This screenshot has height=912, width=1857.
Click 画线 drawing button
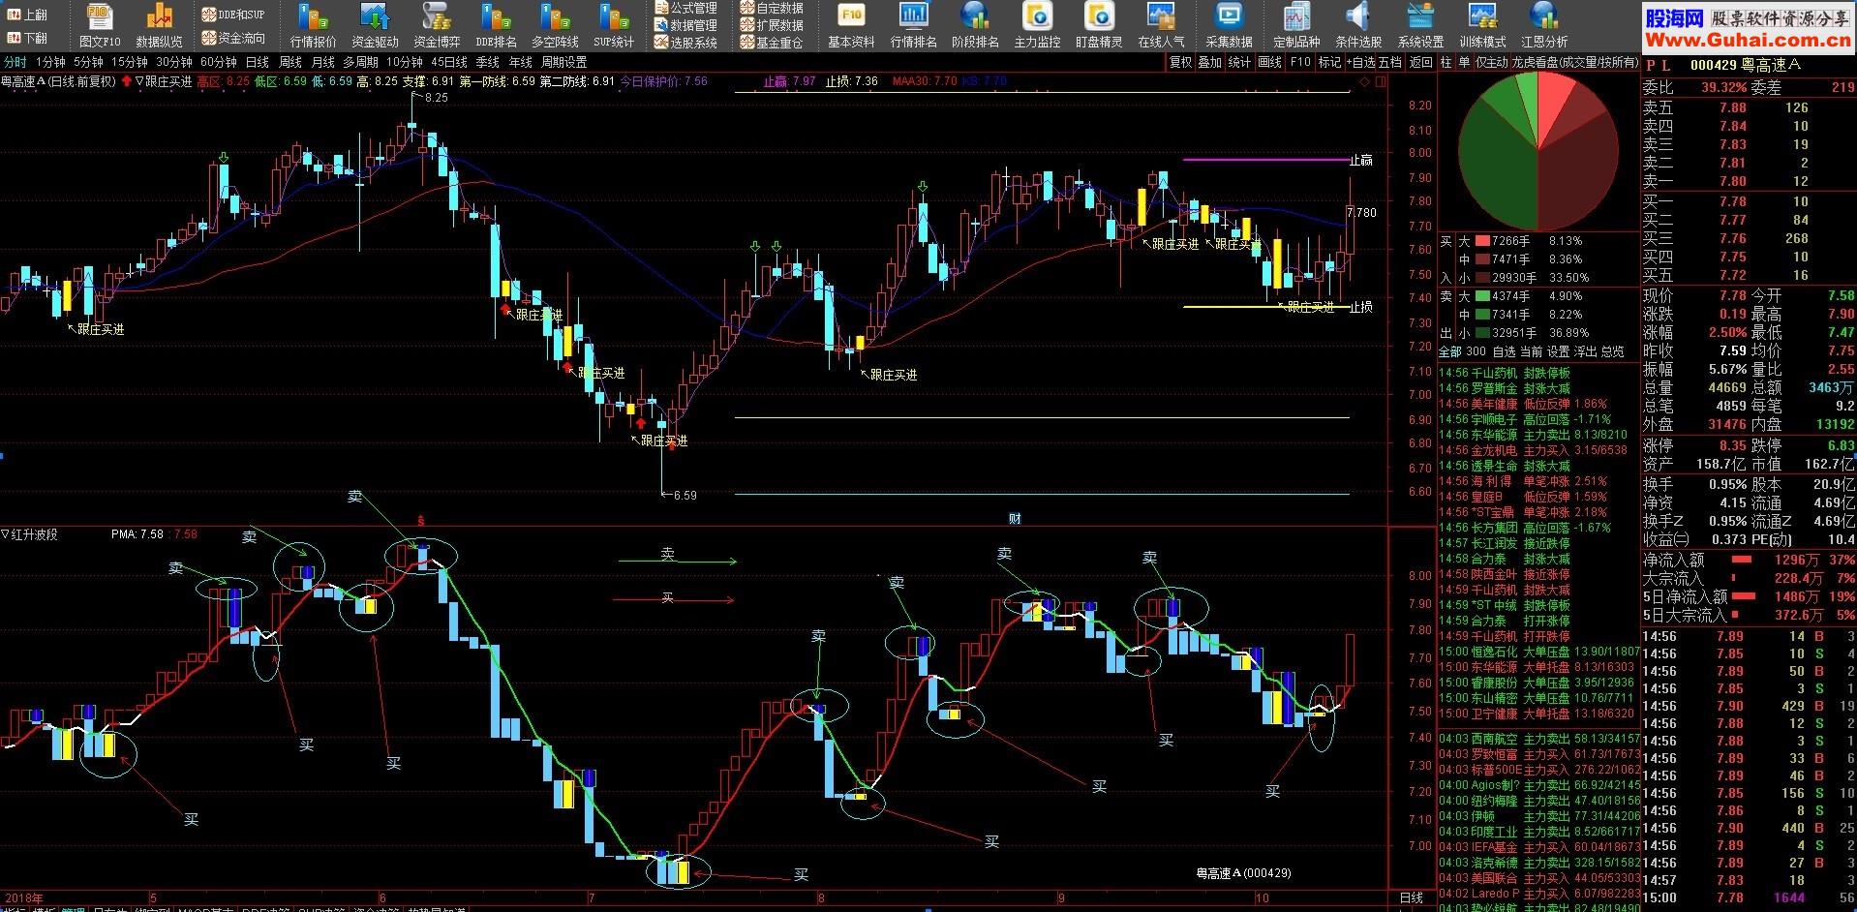click(1269, 62)
